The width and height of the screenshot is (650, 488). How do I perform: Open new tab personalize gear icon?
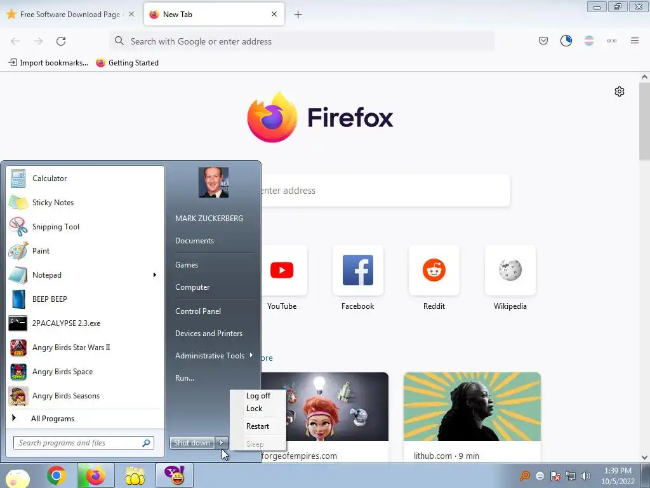click(620, 91)
